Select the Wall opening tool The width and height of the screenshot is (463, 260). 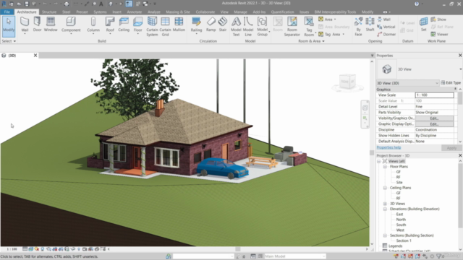384,19
